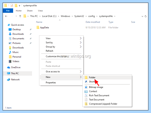This screenshot has height=113, width=151.
Task: Click the Shortcut icon in New submenu
Action: click(86, 82)
